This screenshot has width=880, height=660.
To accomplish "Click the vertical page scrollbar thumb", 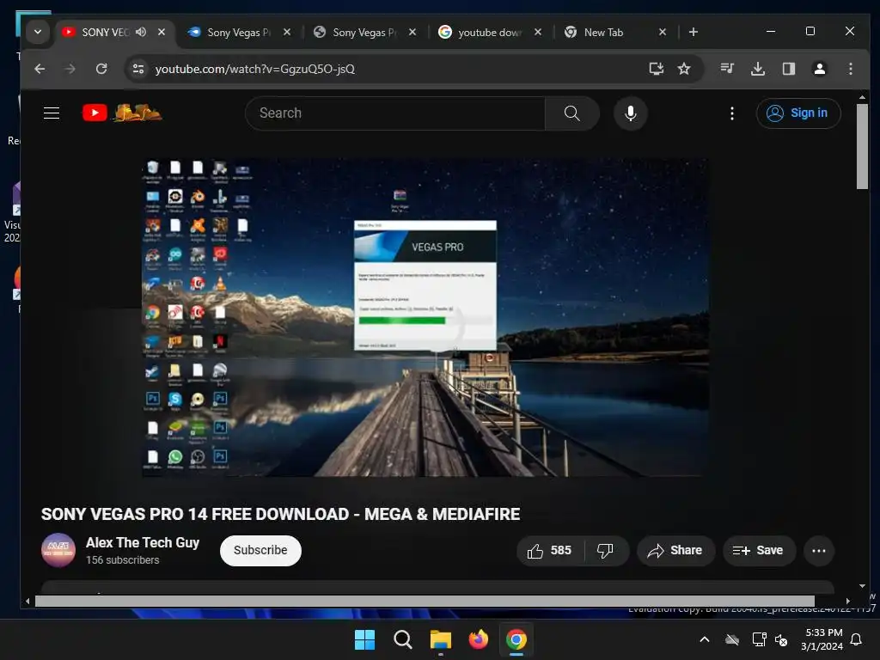I will pos(862,146).
